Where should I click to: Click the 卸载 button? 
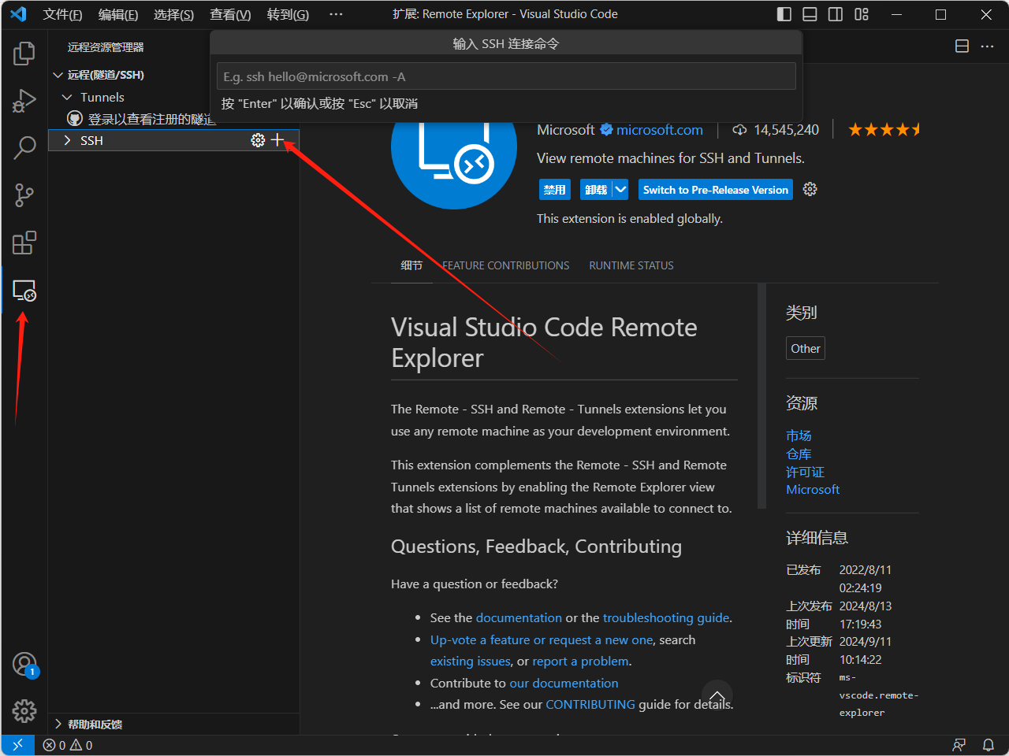596,189
